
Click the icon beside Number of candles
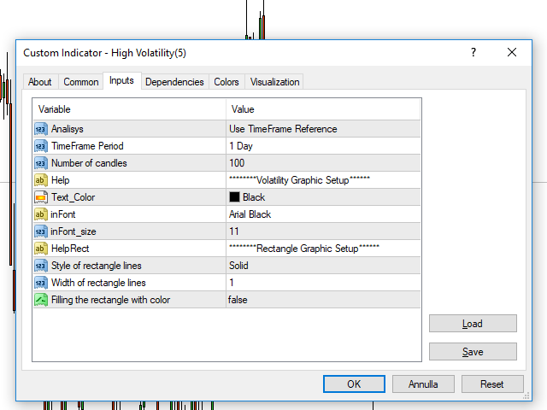coord(40,163)
